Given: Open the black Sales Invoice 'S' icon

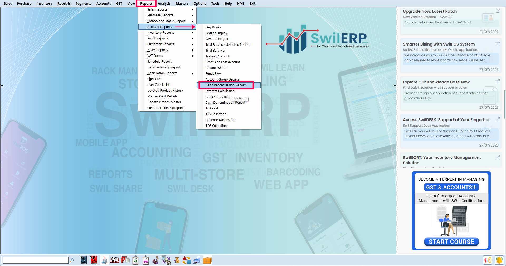Looking at the screenshot, I should point(84,260).
